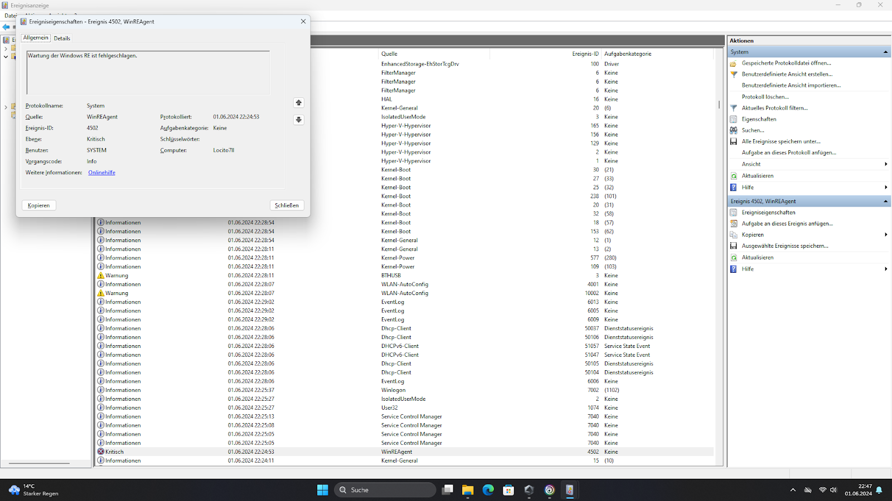892x501 pixels.
Task: Open the notification bell in the taskbar
Action: pos(879,490)
